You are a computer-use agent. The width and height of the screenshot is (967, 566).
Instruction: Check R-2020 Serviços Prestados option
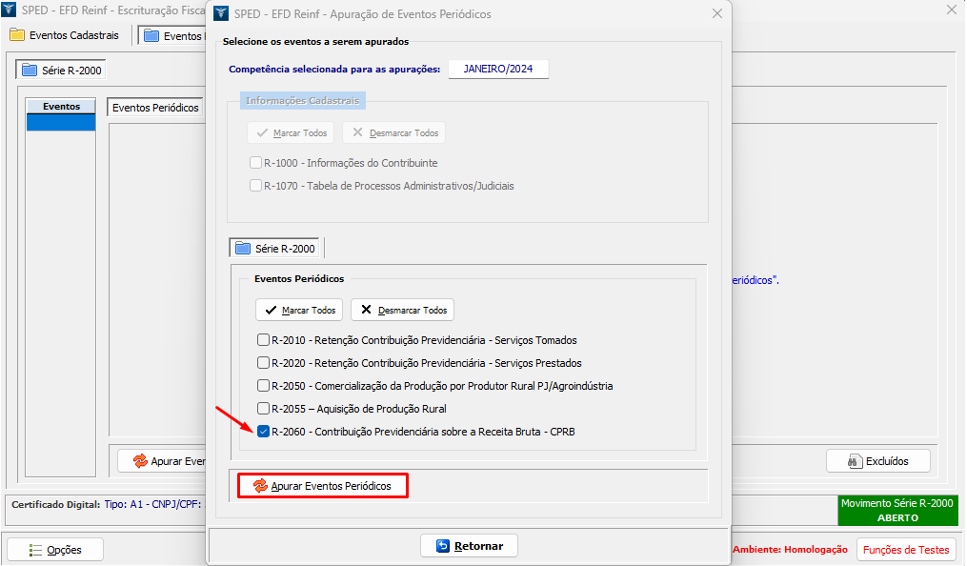pyautogui.click(x=263, y=363)
